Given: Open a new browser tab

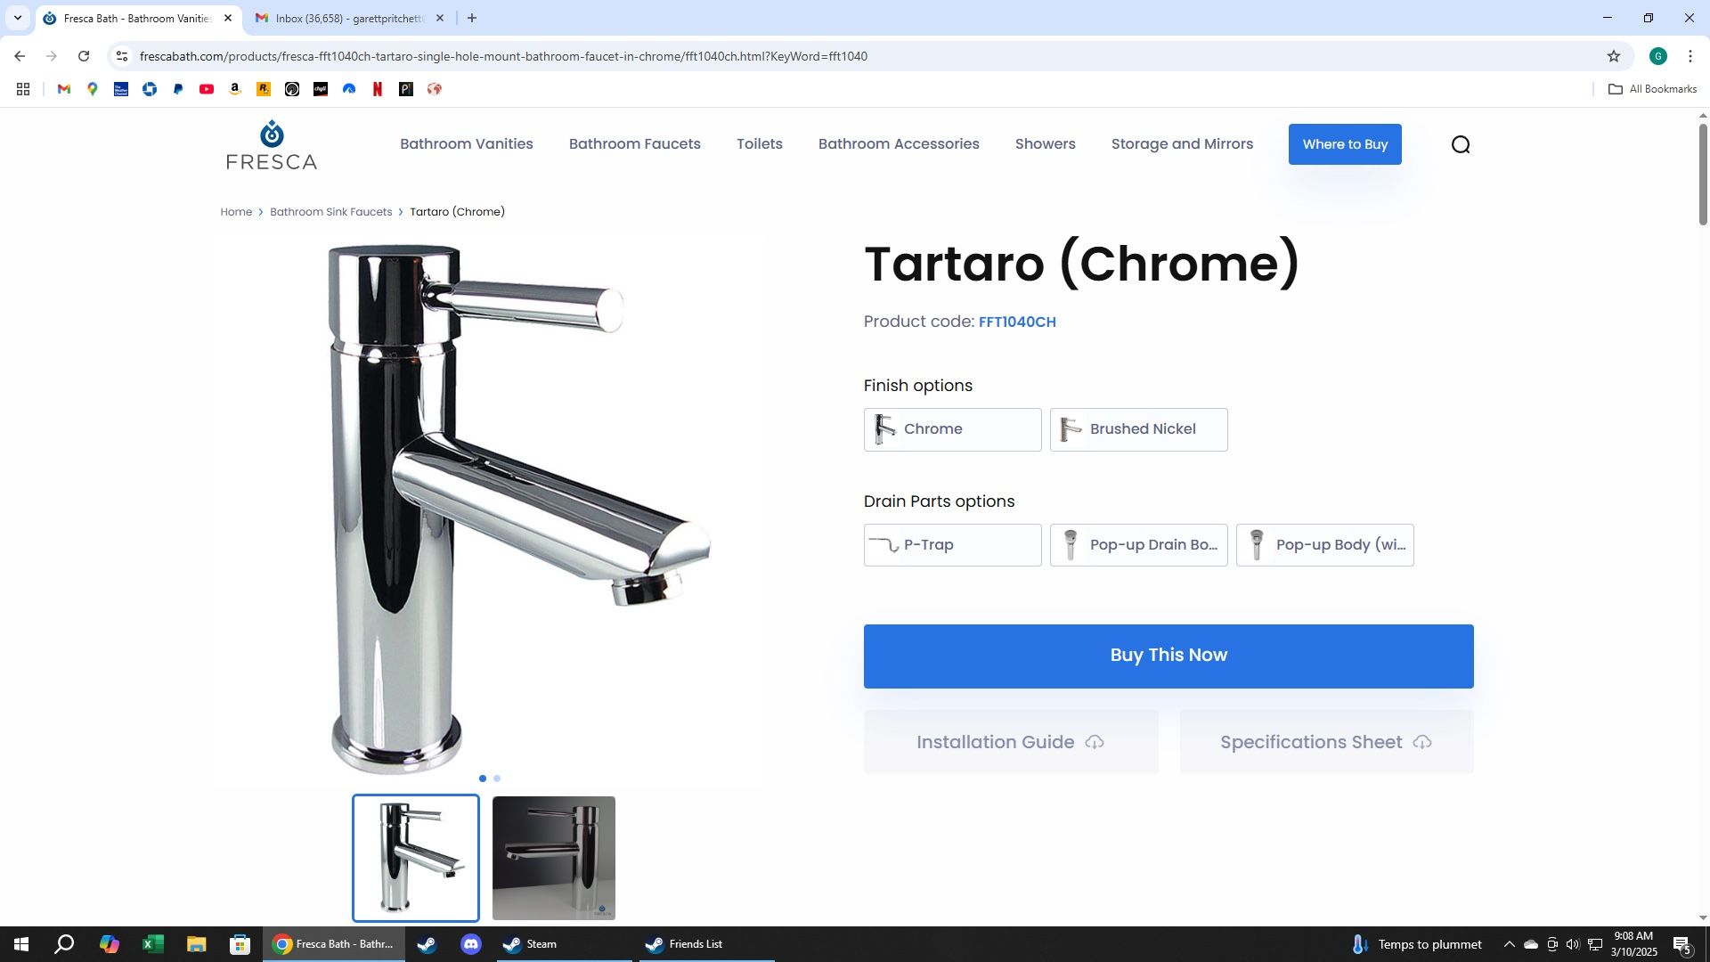Looking at the screenshot, I should [472, 18].
